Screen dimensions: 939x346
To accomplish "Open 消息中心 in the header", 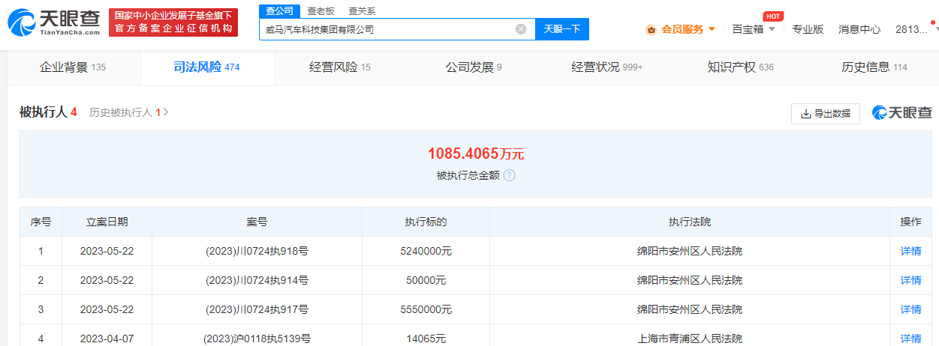I will click(859, 29).
